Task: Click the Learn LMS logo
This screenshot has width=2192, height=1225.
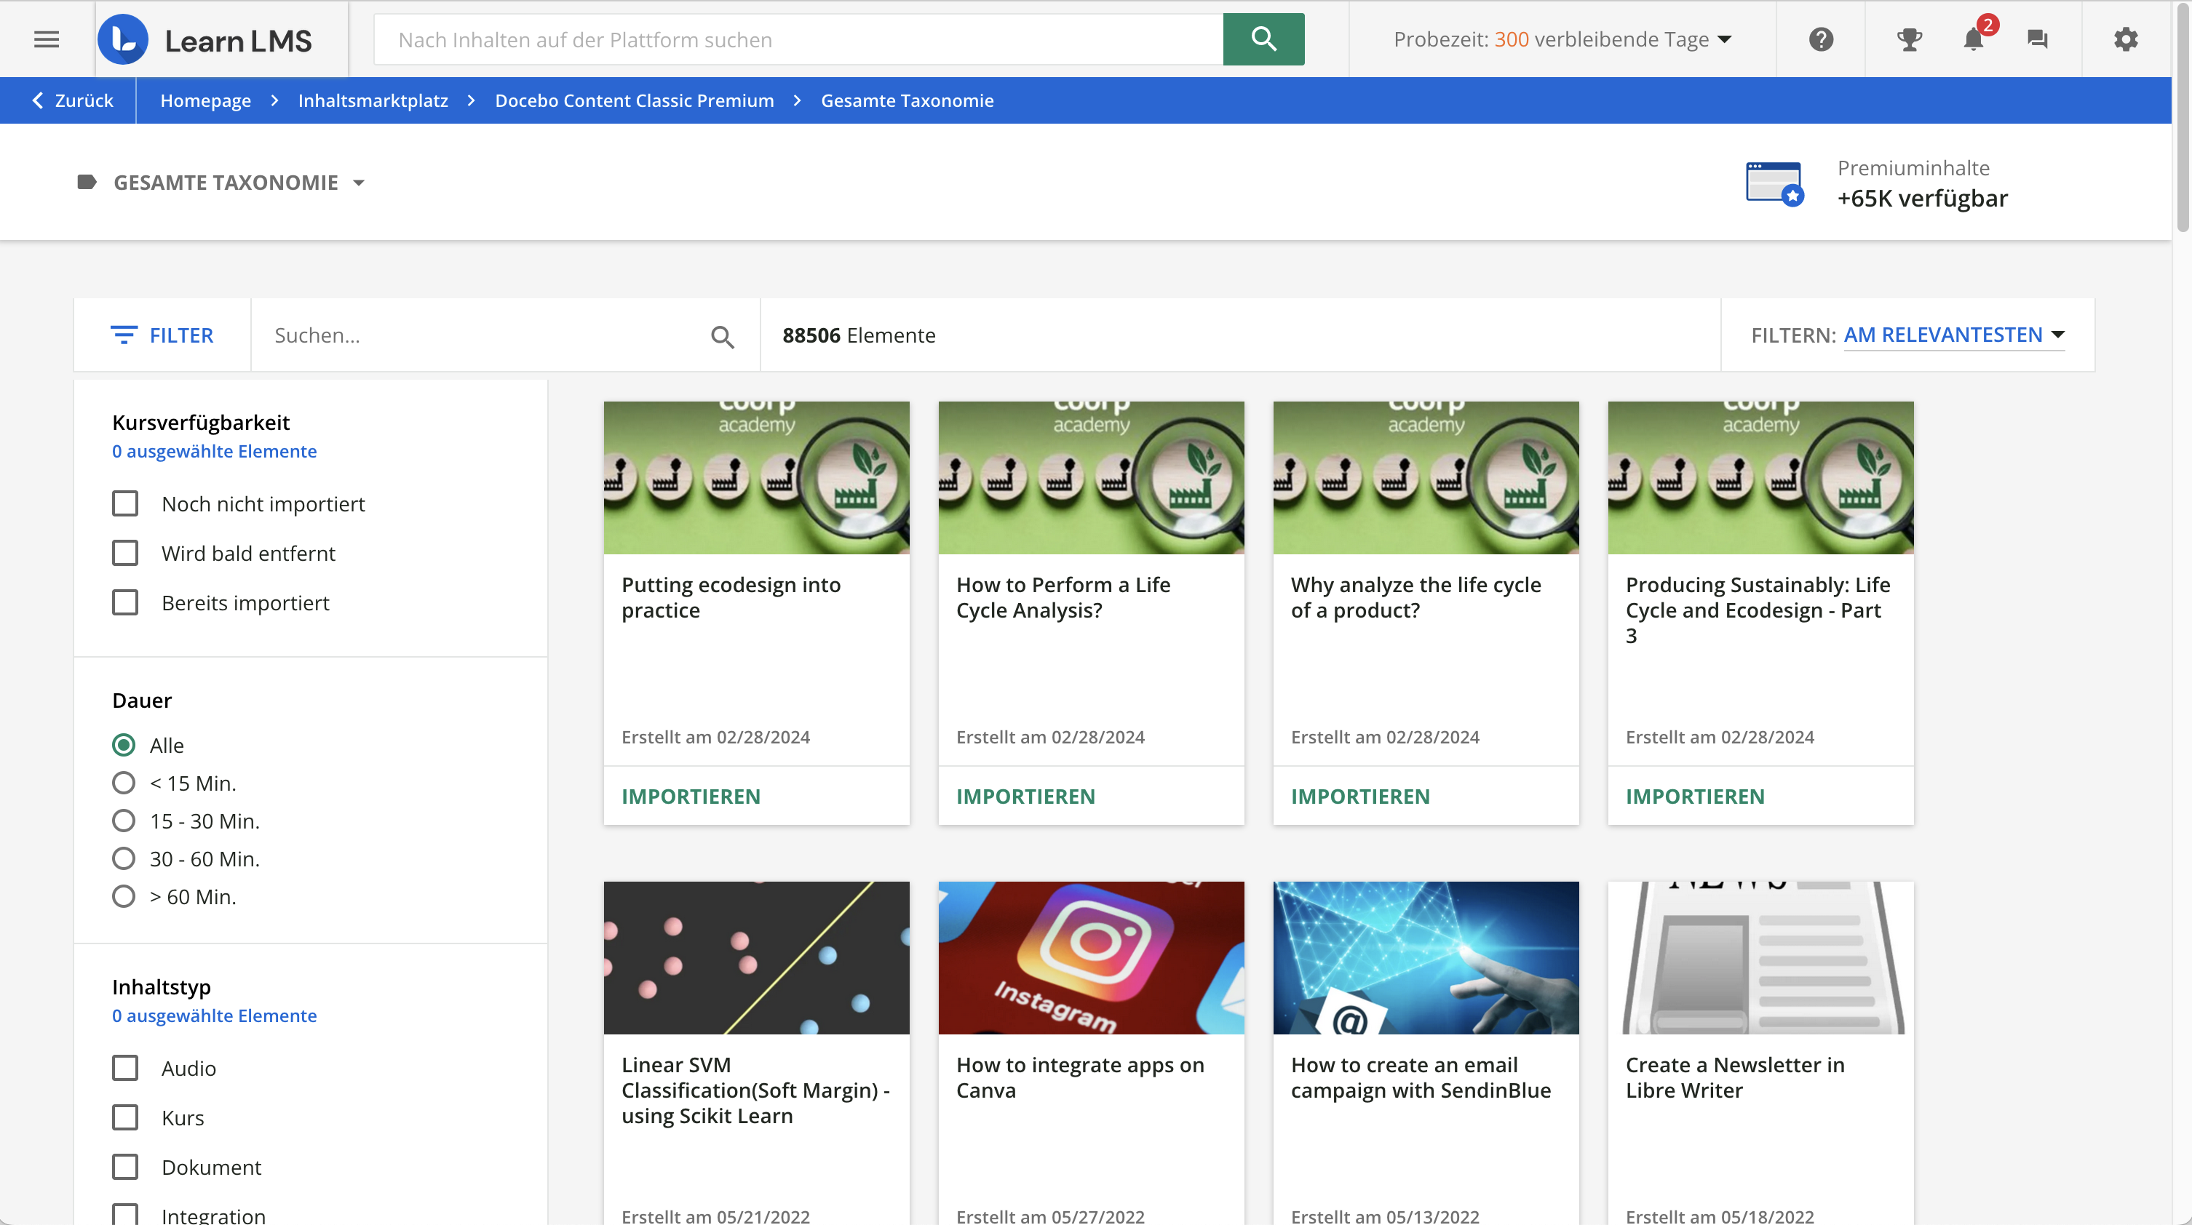Action: [205, 39]
